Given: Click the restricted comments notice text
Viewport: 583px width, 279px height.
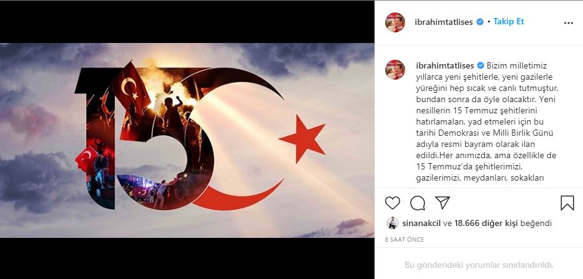Looking at the screenshot, I should [x=479, y=265].
